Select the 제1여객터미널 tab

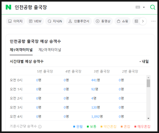21,50
